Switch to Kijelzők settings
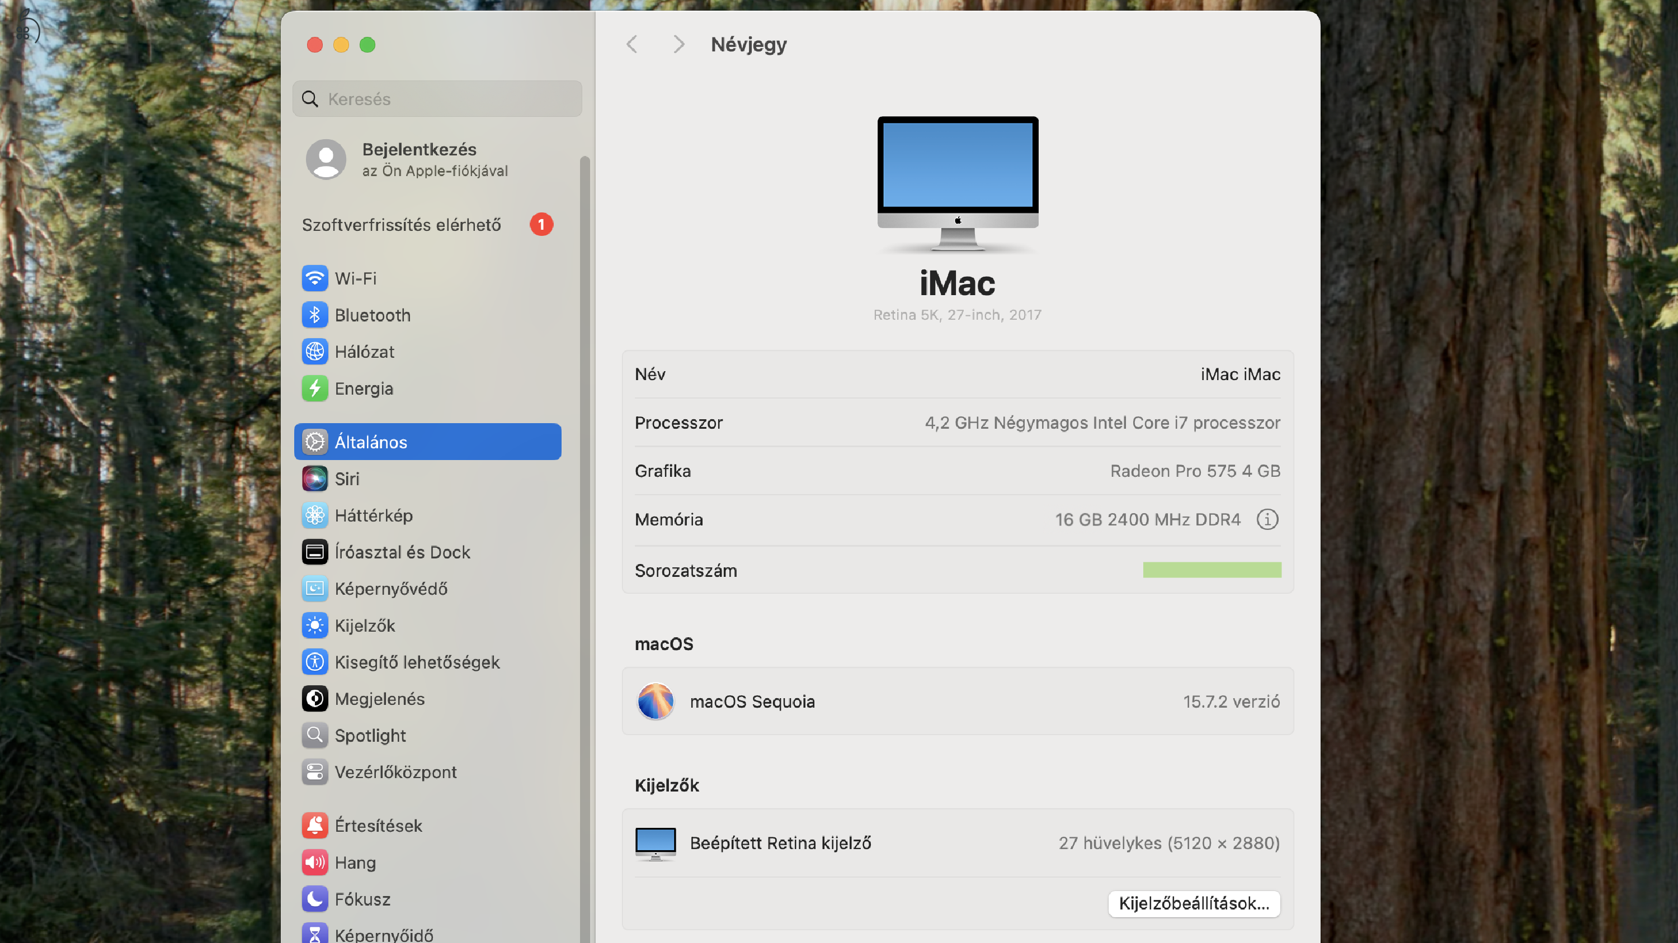The height and width of the screenshot is (943, 1678). [315, 625]
